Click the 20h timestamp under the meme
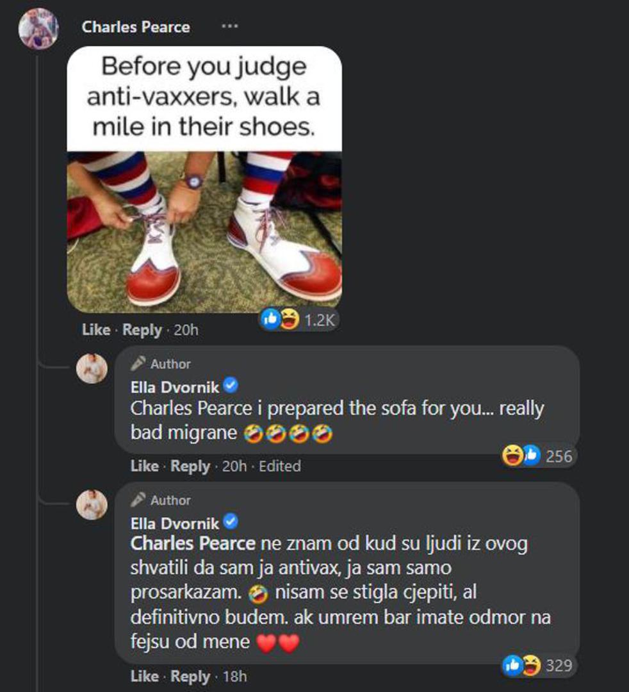629x692 pixels. click(x=186, y=330)
